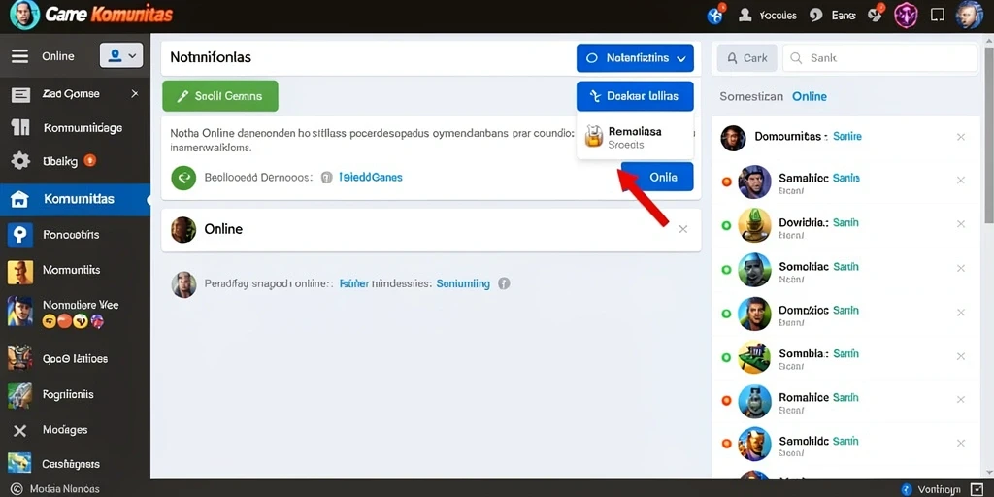Image resolution: width=994 pixels, height=497 pixels.
Task: Open the purple shield icon in header
Action: (x=906, y=16)
